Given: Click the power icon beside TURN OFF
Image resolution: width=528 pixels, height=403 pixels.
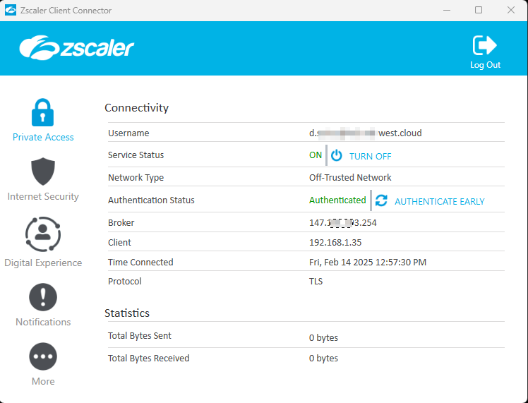Looking at the screenshot, I should (x=337, y=155).
